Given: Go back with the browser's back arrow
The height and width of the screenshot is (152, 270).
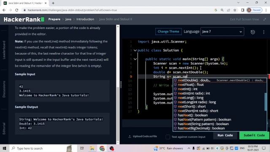Looking at the screenshot, I should pyautogui.click(x=4, y=10).
